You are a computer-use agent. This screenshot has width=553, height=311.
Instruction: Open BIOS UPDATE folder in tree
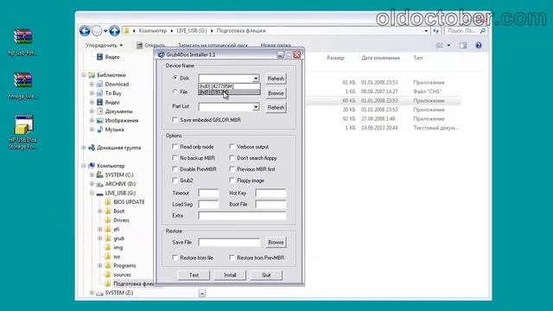click(129, 202)
